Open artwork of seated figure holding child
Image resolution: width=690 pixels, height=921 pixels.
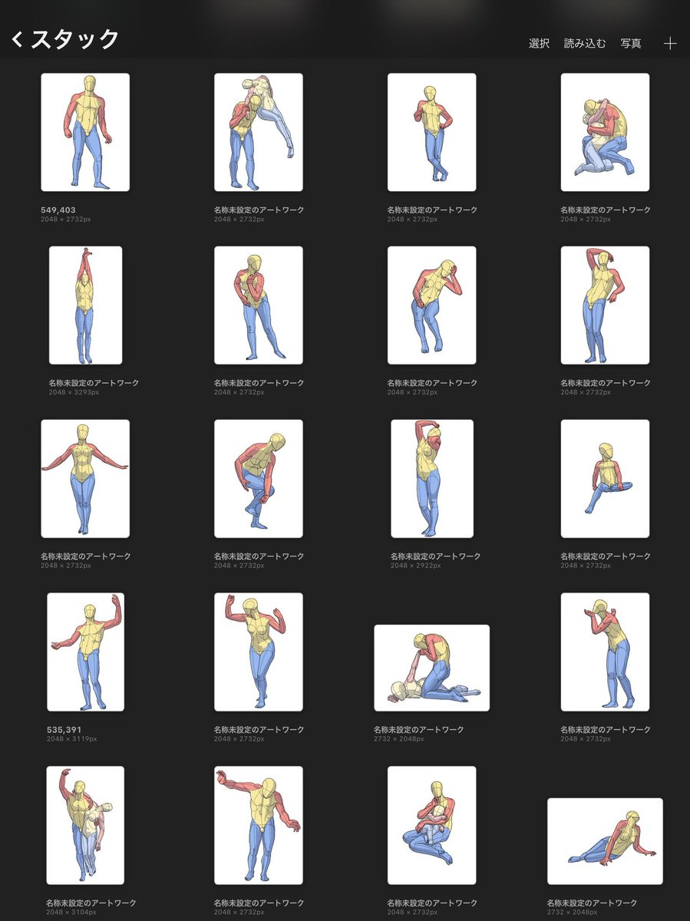pyautogui.click(x=432, y=826)
